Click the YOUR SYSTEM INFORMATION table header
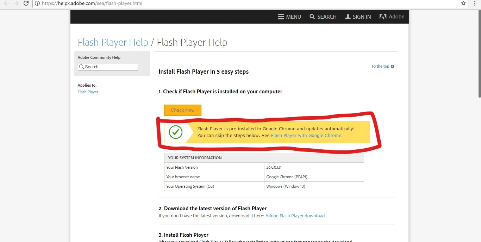Image resolution: width=481 pixels, height=242 pixels. point(264,158)
